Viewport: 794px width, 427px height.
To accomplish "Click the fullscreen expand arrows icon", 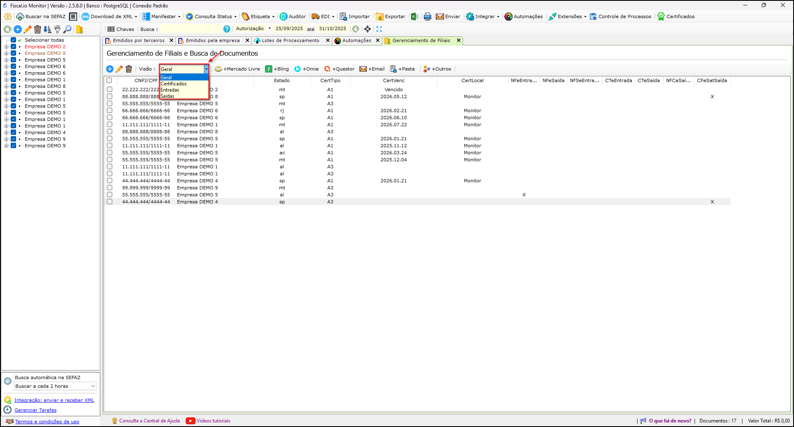I will [379, 29].
